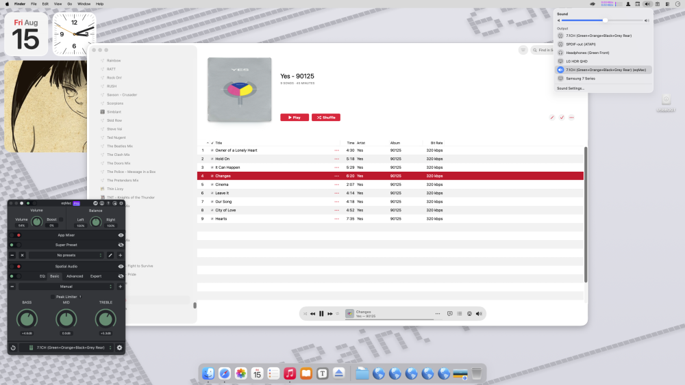Click Music player volume speaker icon
This screenshot has height=385, width=685.
pos(480,313)
